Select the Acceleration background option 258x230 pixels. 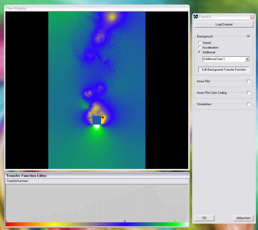tap(200, 48)
